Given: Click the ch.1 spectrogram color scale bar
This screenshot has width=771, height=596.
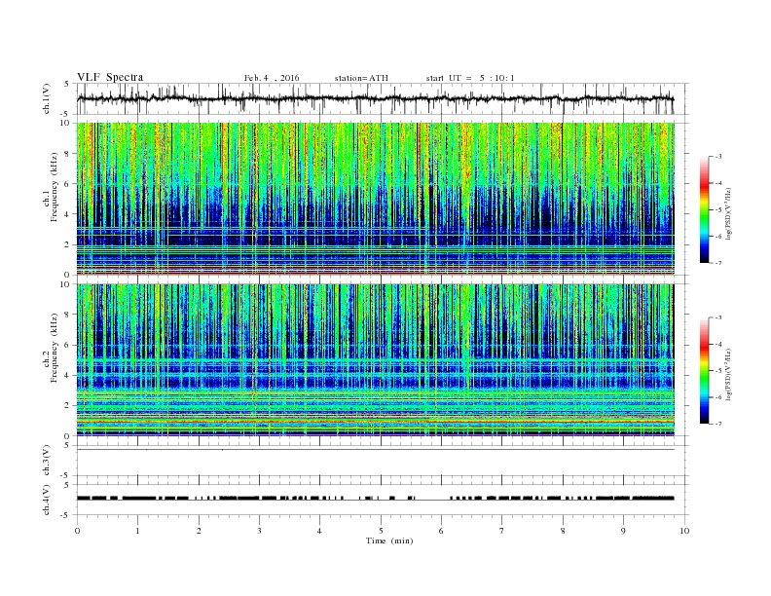Looking at the screenshot, I should pyautogui.click(x=705, y=209).
